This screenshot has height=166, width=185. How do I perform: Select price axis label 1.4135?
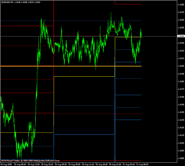(181, 120)
